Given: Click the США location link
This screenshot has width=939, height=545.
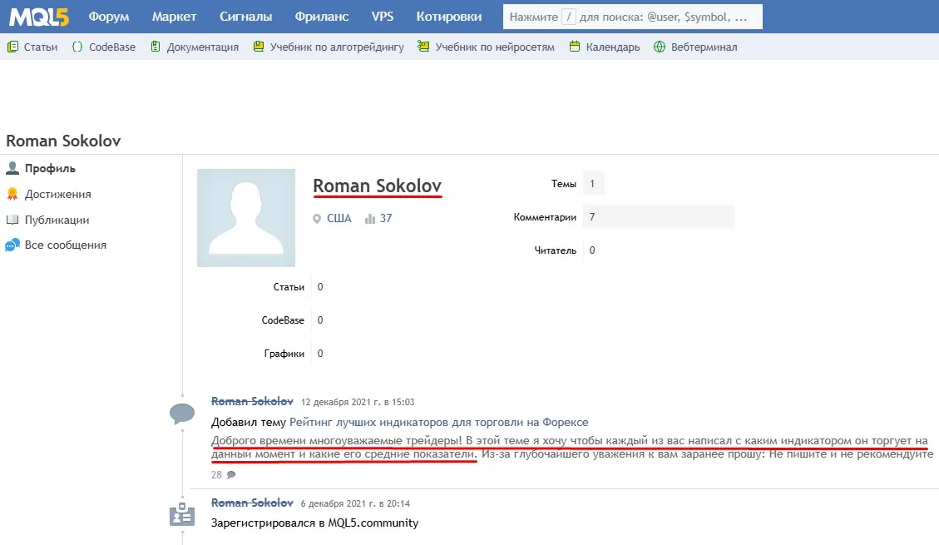Looking at the screenshot, I should click(x=339, y=219).
